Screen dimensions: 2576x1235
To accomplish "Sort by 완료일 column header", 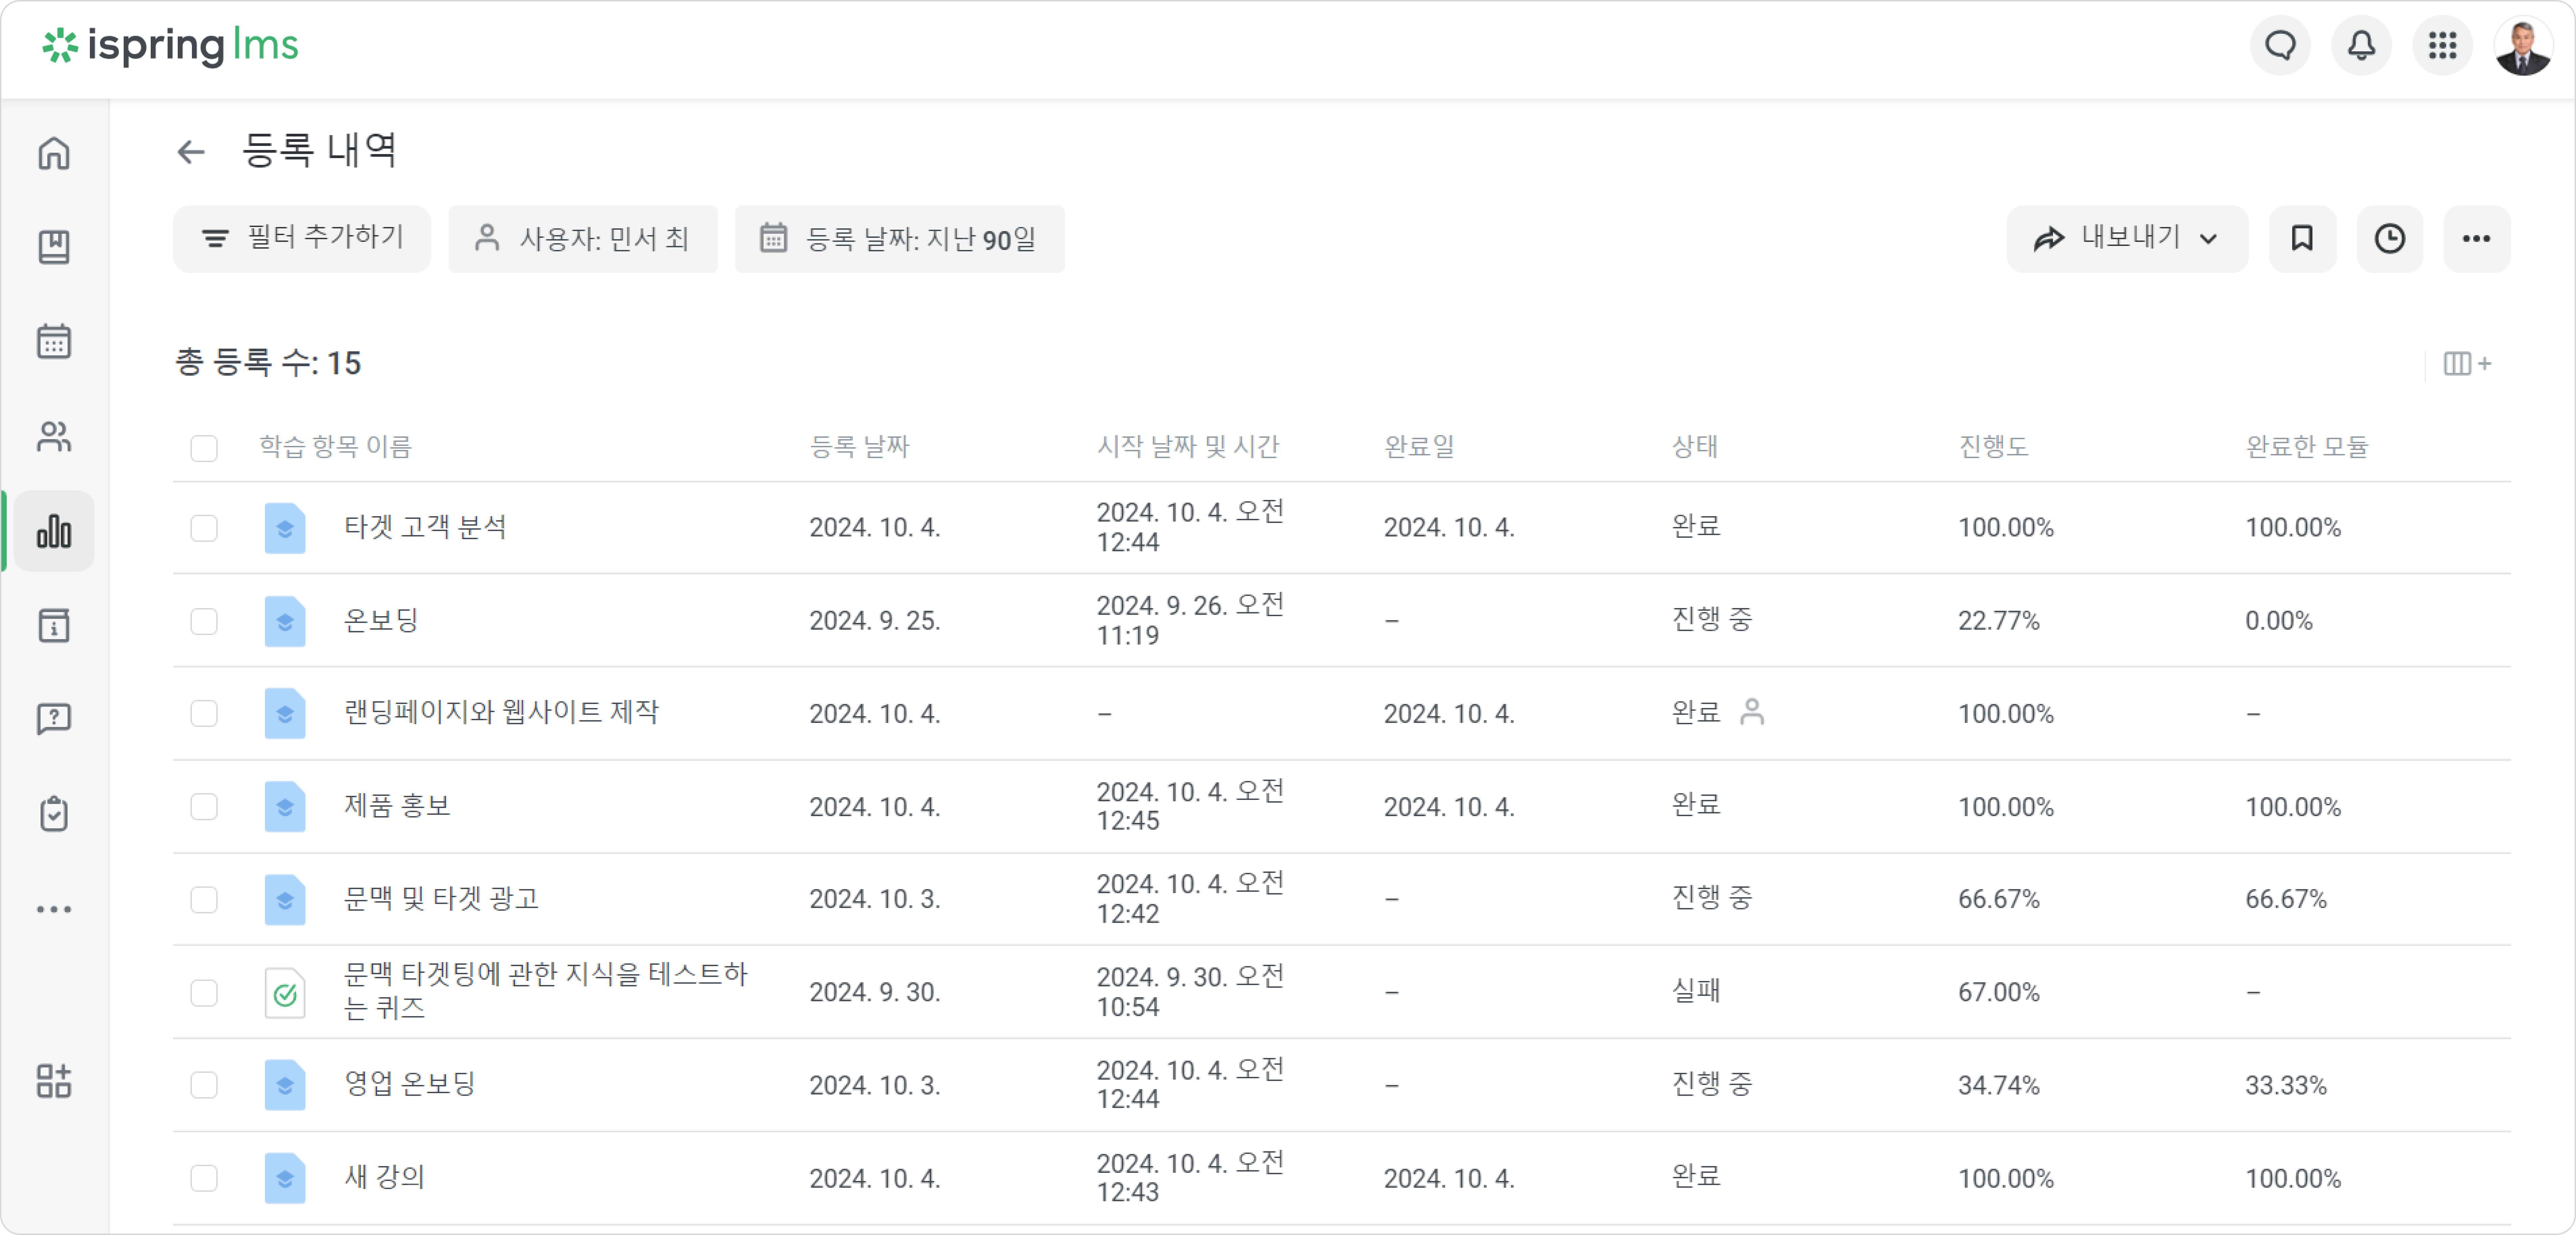I will (1419, 447).
